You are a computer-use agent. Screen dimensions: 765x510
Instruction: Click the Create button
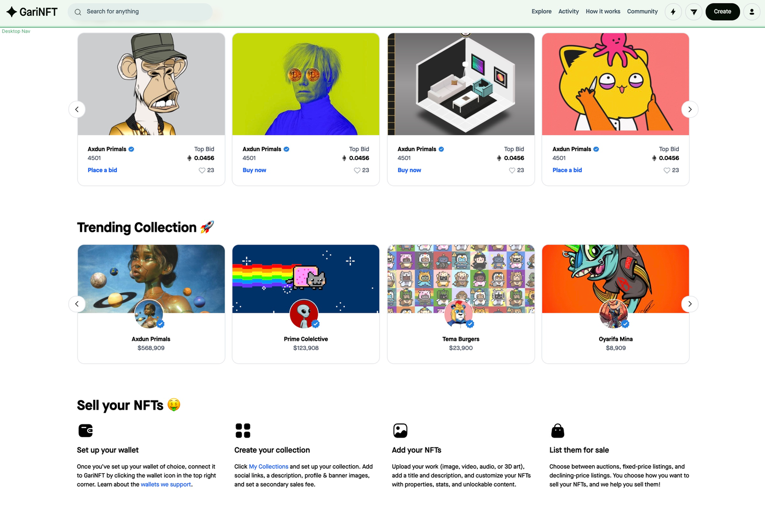[x=723, y=12]
